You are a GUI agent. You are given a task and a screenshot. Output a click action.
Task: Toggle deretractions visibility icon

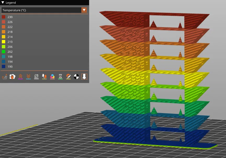click(29, 77)
